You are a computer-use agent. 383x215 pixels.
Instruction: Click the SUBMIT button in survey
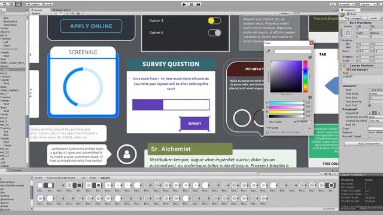coord(194,124)
